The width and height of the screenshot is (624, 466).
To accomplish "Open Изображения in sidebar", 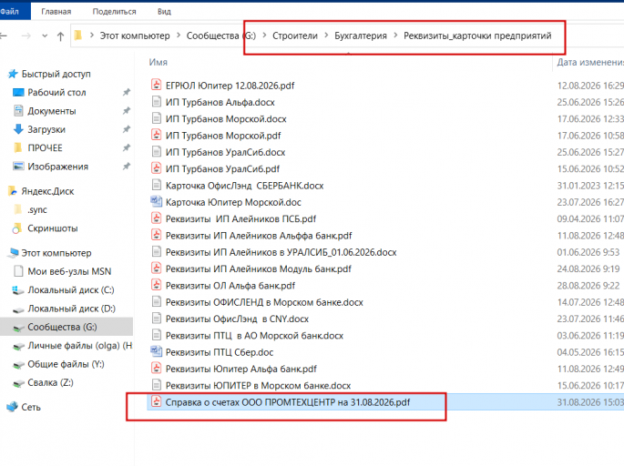I will click(x=57, y=167).
